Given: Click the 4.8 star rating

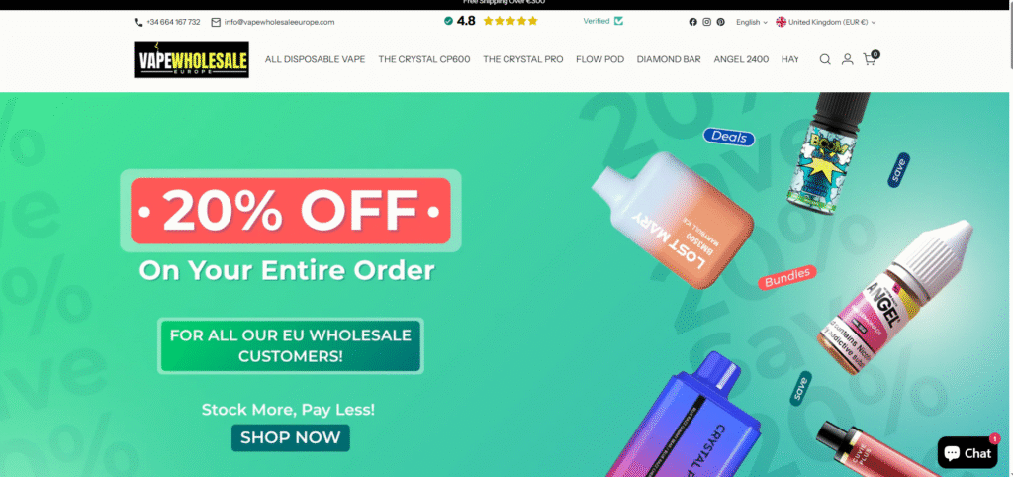Looking at the screenshot, I should [x=491, y=21].
